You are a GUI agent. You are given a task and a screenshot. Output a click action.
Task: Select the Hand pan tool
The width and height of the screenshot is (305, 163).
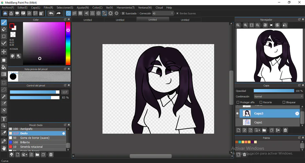pyautogui.click(x=4, y=148)
